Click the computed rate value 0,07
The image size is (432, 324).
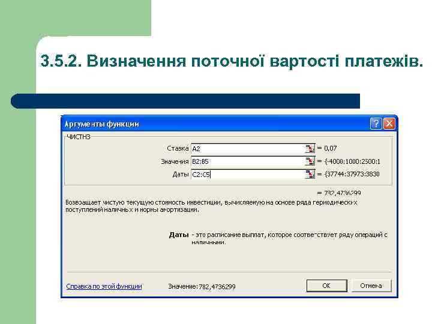331,148
